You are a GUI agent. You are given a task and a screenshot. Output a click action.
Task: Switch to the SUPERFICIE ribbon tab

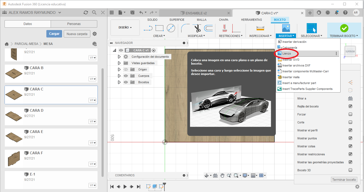tap(177, 20)
